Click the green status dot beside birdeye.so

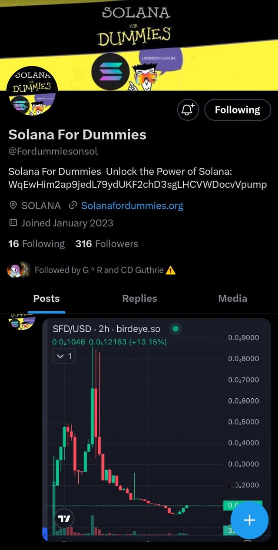(x=175, y=329)
